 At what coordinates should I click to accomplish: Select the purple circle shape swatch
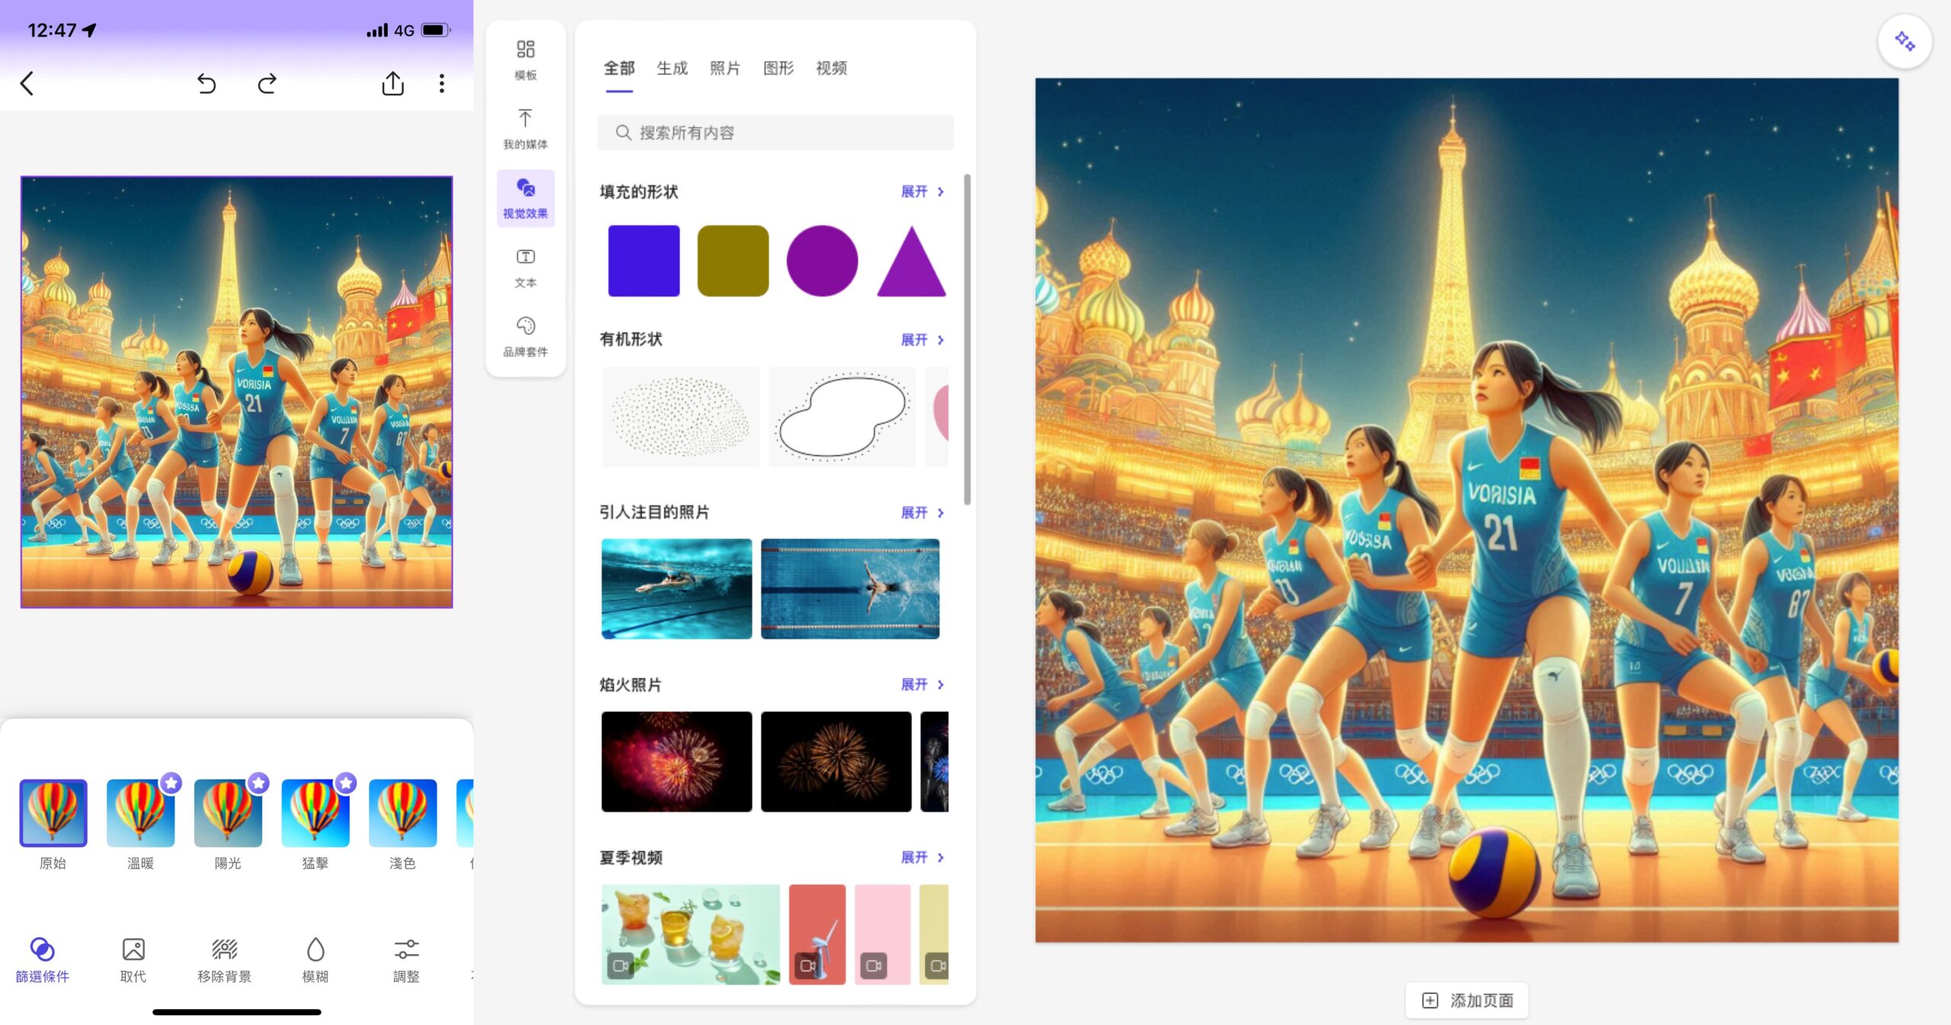coord(822,261)
